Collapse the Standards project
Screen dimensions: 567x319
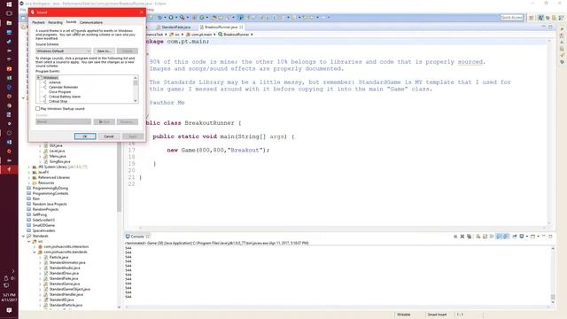(24, 237)
